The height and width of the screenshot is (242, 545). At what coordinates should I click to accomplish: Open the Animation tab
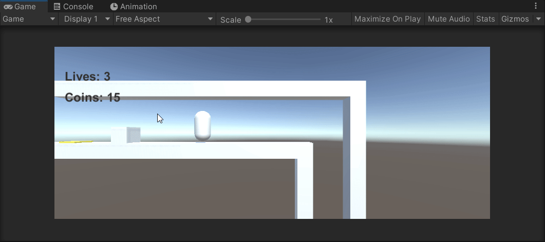134,7
